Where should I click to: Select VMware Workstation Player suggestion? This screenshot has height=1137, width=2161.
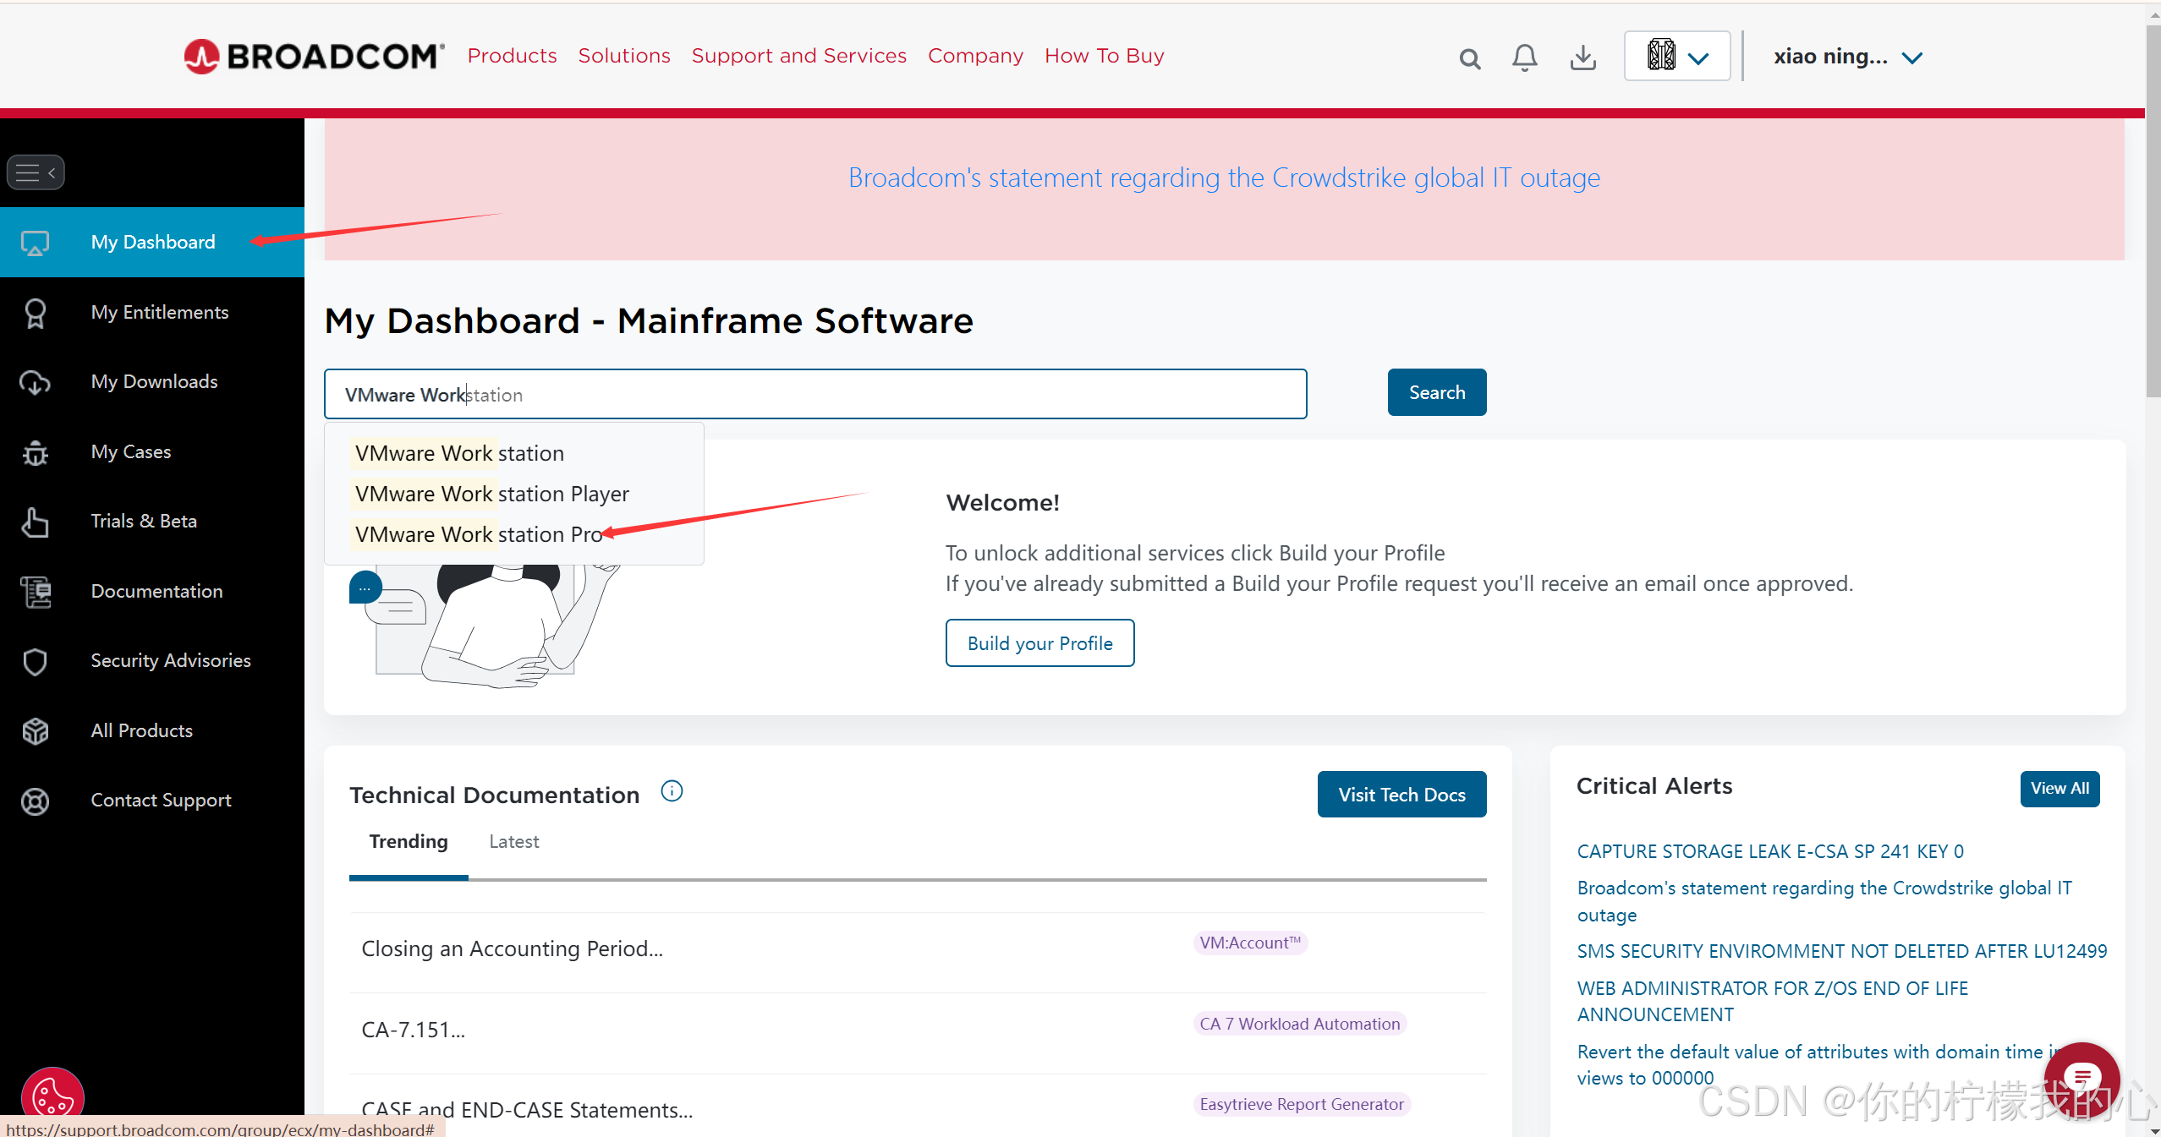point(491,495)
